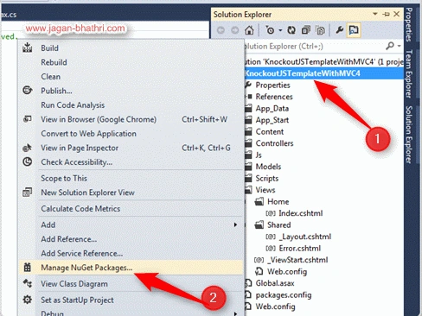This screenshot has width=422, height=316.
Task: Choose Add Service Reference... entry
Action: coord(131,253)
